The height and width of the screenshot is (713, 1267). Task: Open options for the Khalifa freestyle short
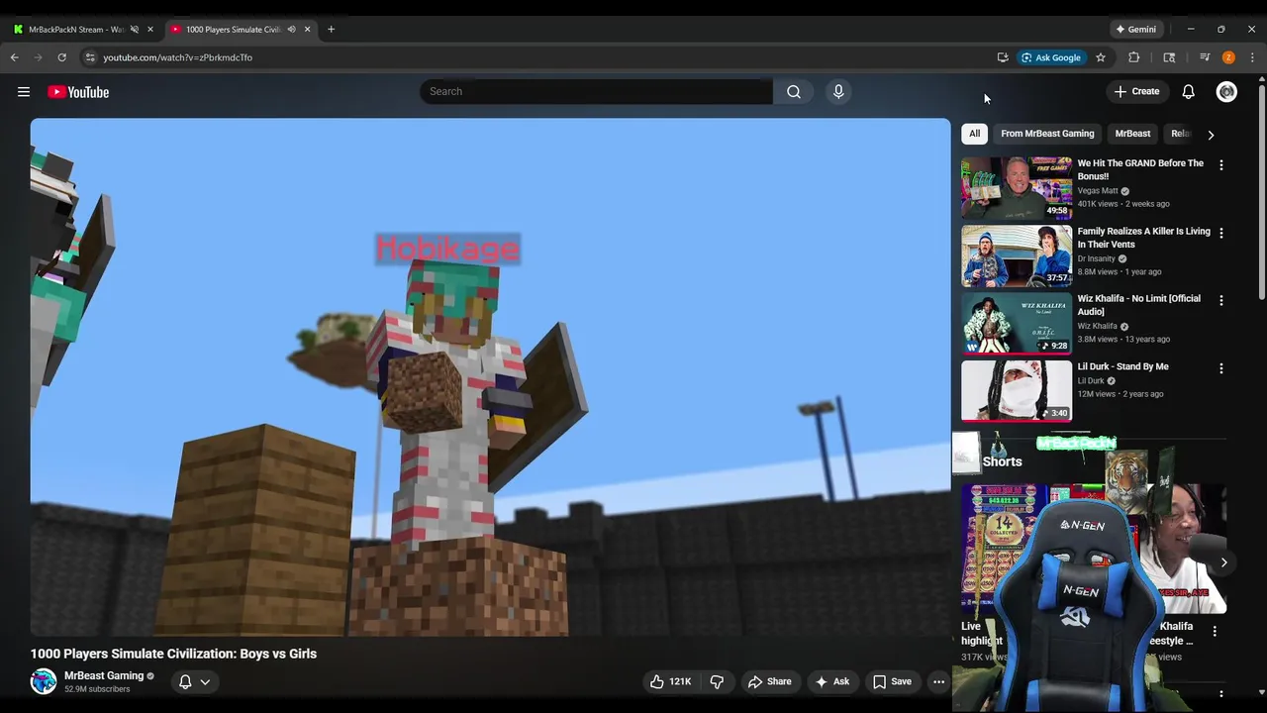coord(1215,631)
